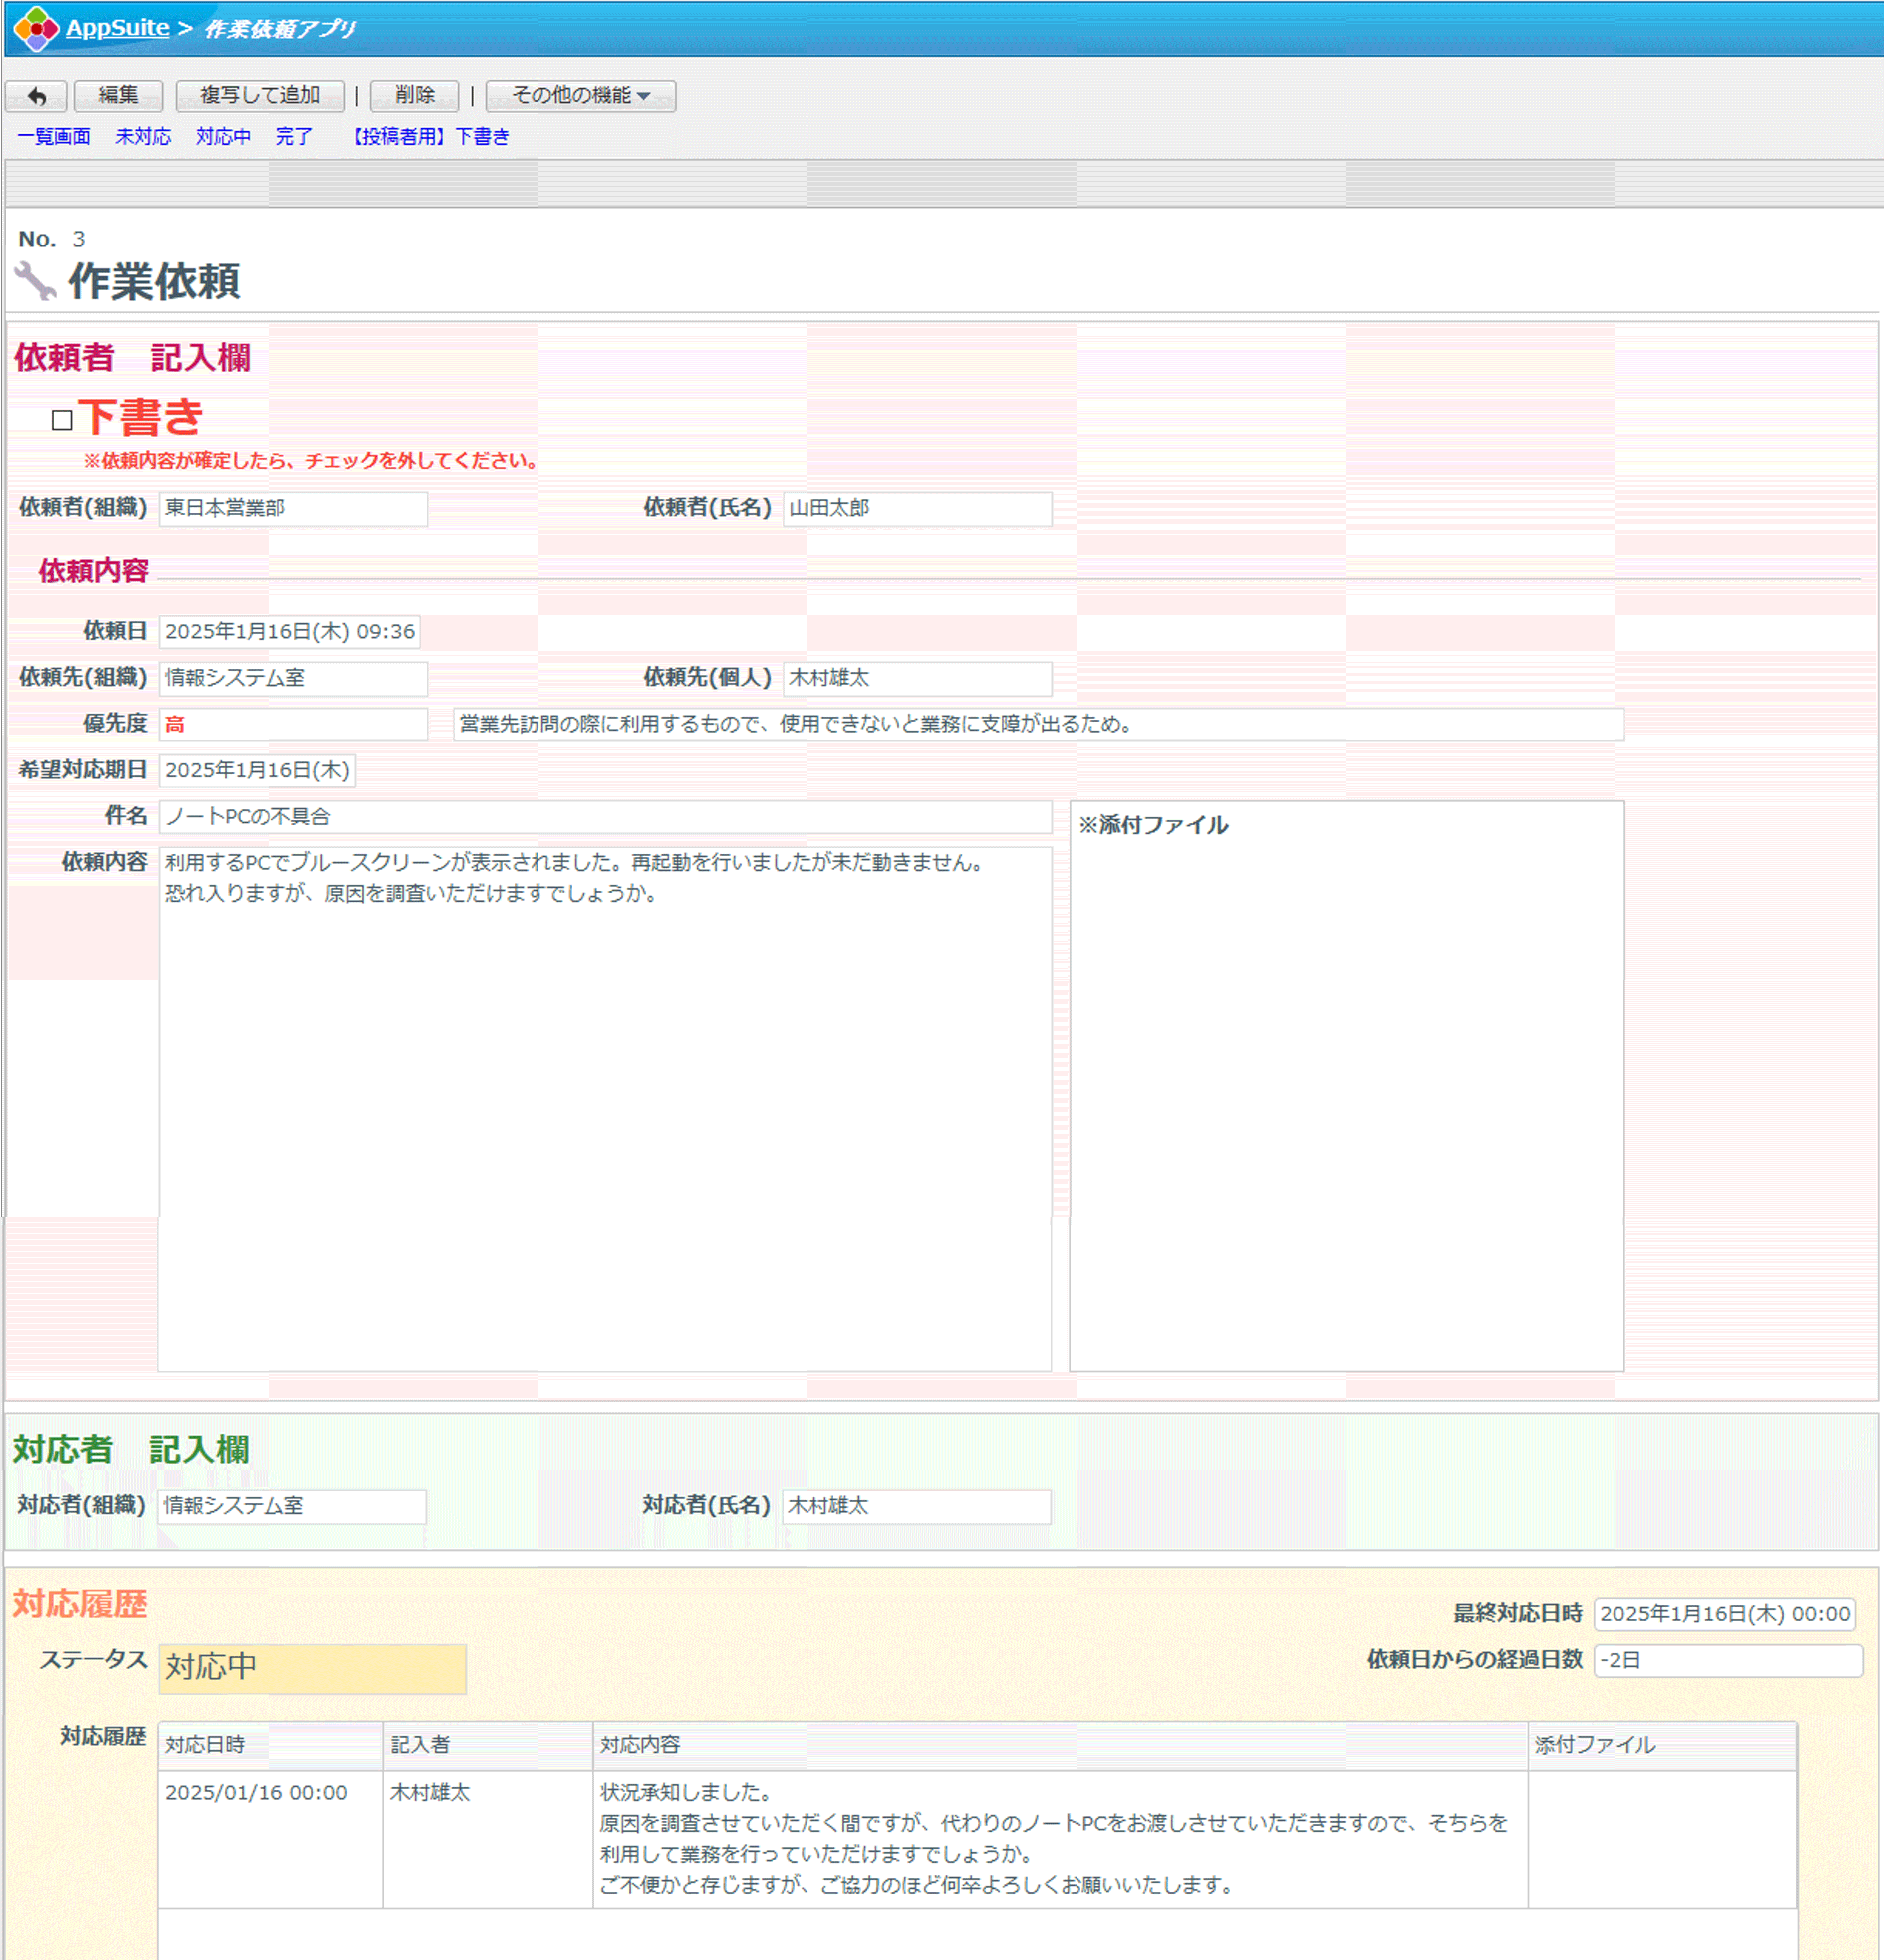Switch to the 未対応 view
The image size is (1884, 1960).
point(143,137)
